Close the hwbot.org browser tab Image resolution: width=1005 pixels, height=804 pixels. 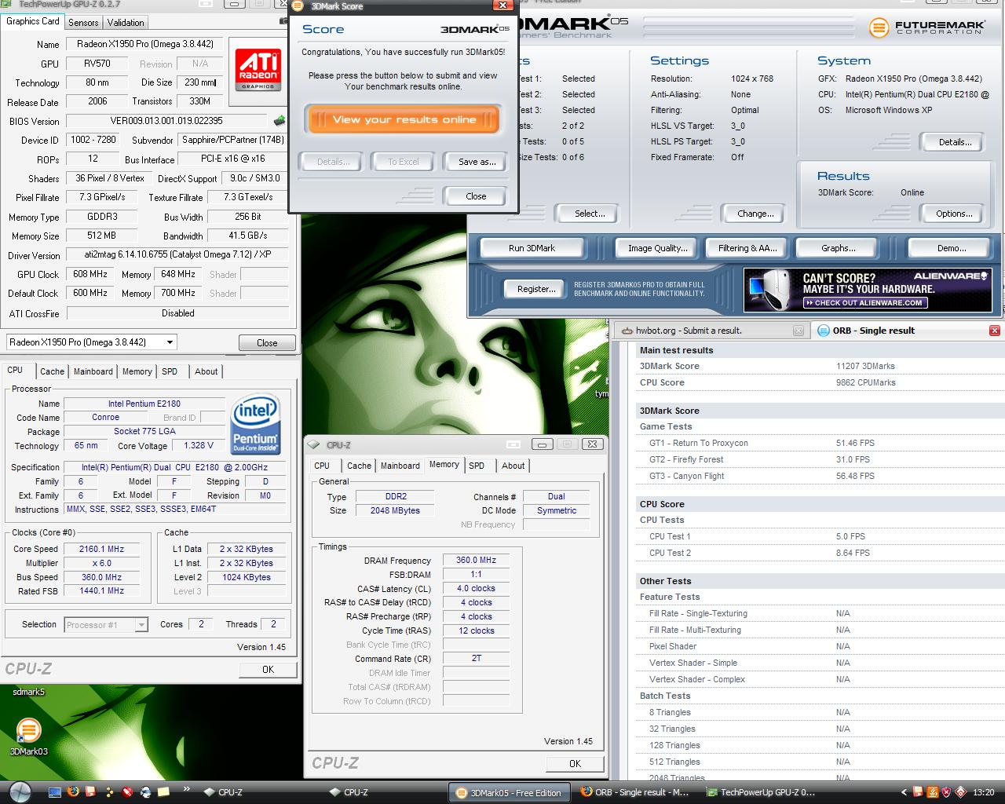(798, 331)
